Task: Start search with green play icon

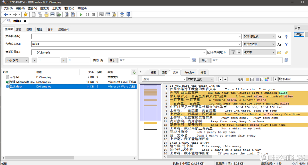Action: (81, 15)
